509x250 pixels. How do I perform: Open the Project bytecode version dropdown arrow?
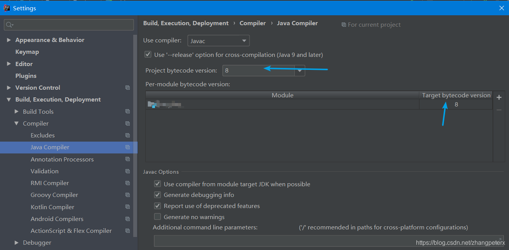pos(300,71)
